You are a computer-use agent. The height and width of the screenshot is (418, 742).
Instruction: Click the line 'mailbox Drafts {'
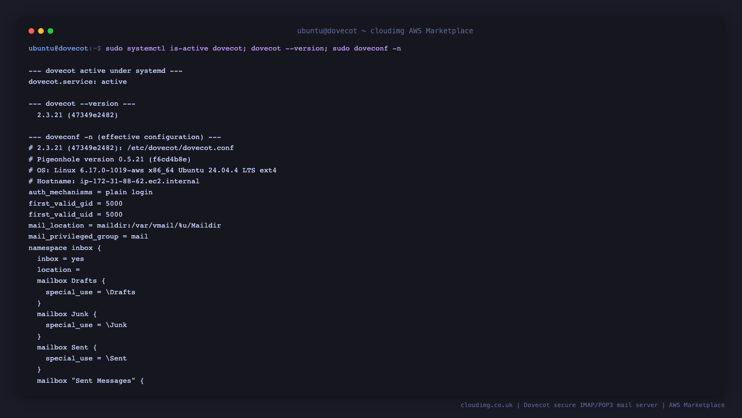[71, 281]
